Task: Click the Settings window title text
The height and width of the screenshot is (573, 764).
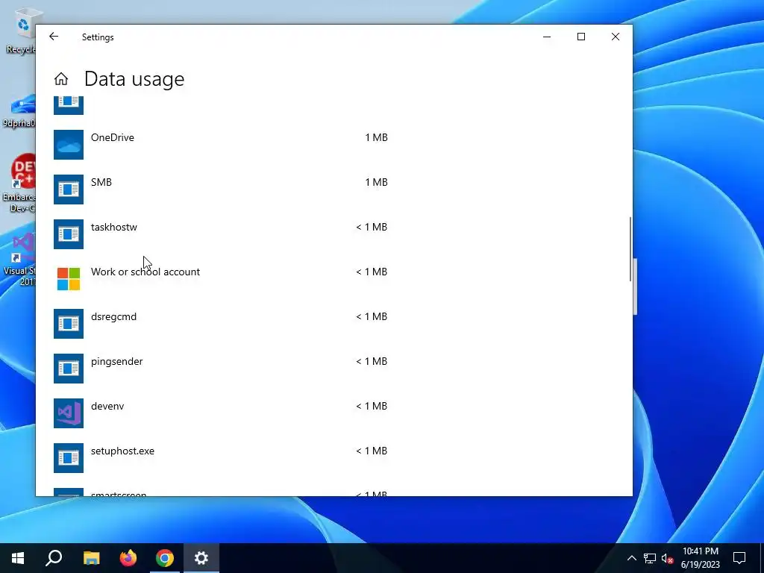Action: click(x=98, y=37)
